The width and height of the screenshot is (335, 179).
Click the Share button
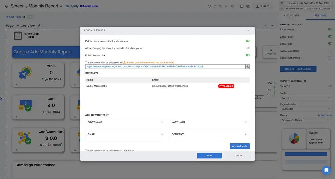263,6
